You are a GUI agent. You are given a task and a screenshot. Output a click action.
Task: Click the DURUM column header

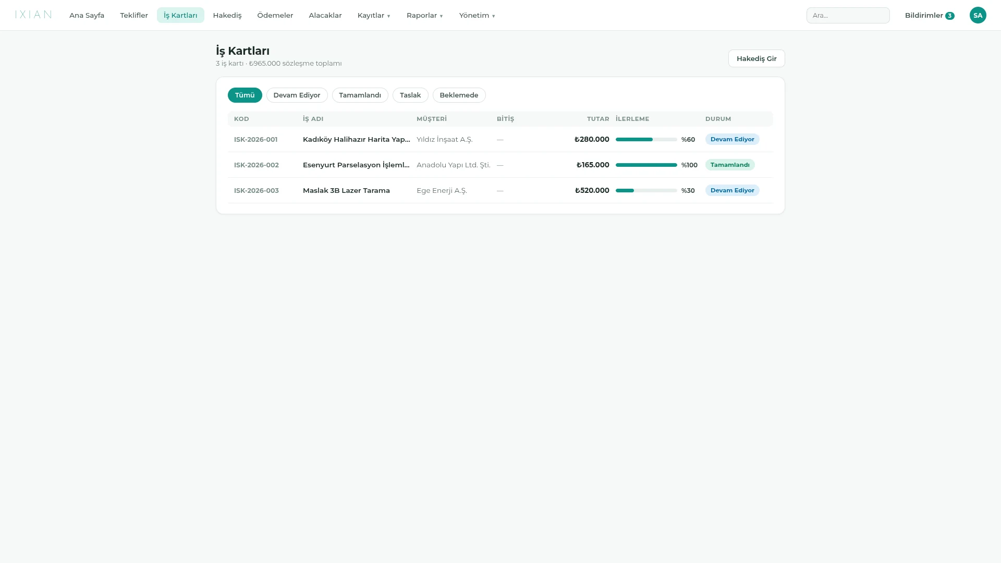click(x=718, y=119)
